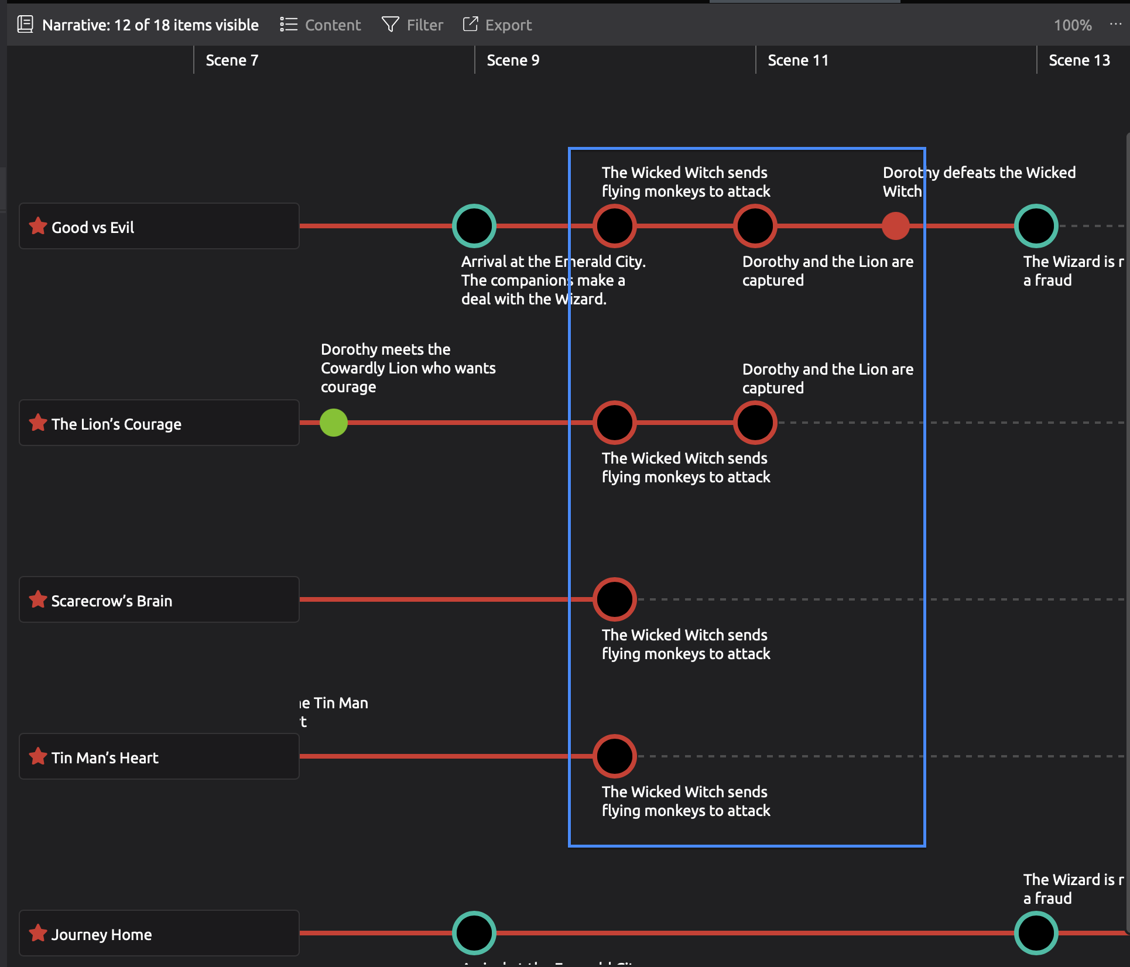Viewport: 1130px width, 967px height.
Task: Click the star icon on Good vs Evil
Action: coord(38,226)
